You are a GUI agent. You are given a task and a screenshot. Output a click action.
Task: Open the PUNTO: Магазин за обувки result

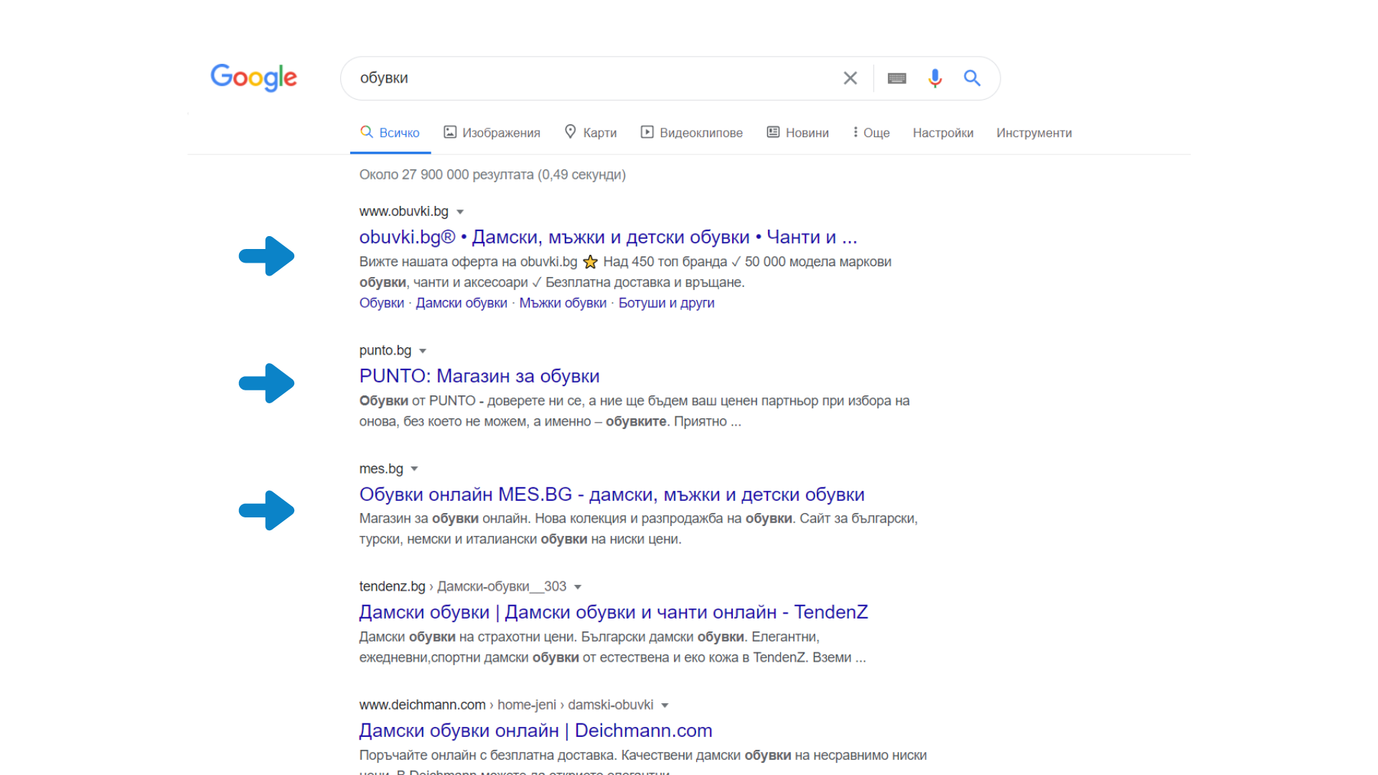(479, 376)
